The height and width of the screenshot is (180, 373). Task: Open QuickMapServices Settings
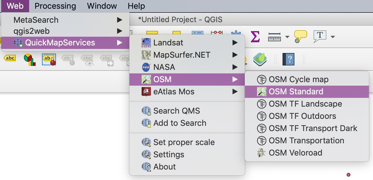click(187, 154)
